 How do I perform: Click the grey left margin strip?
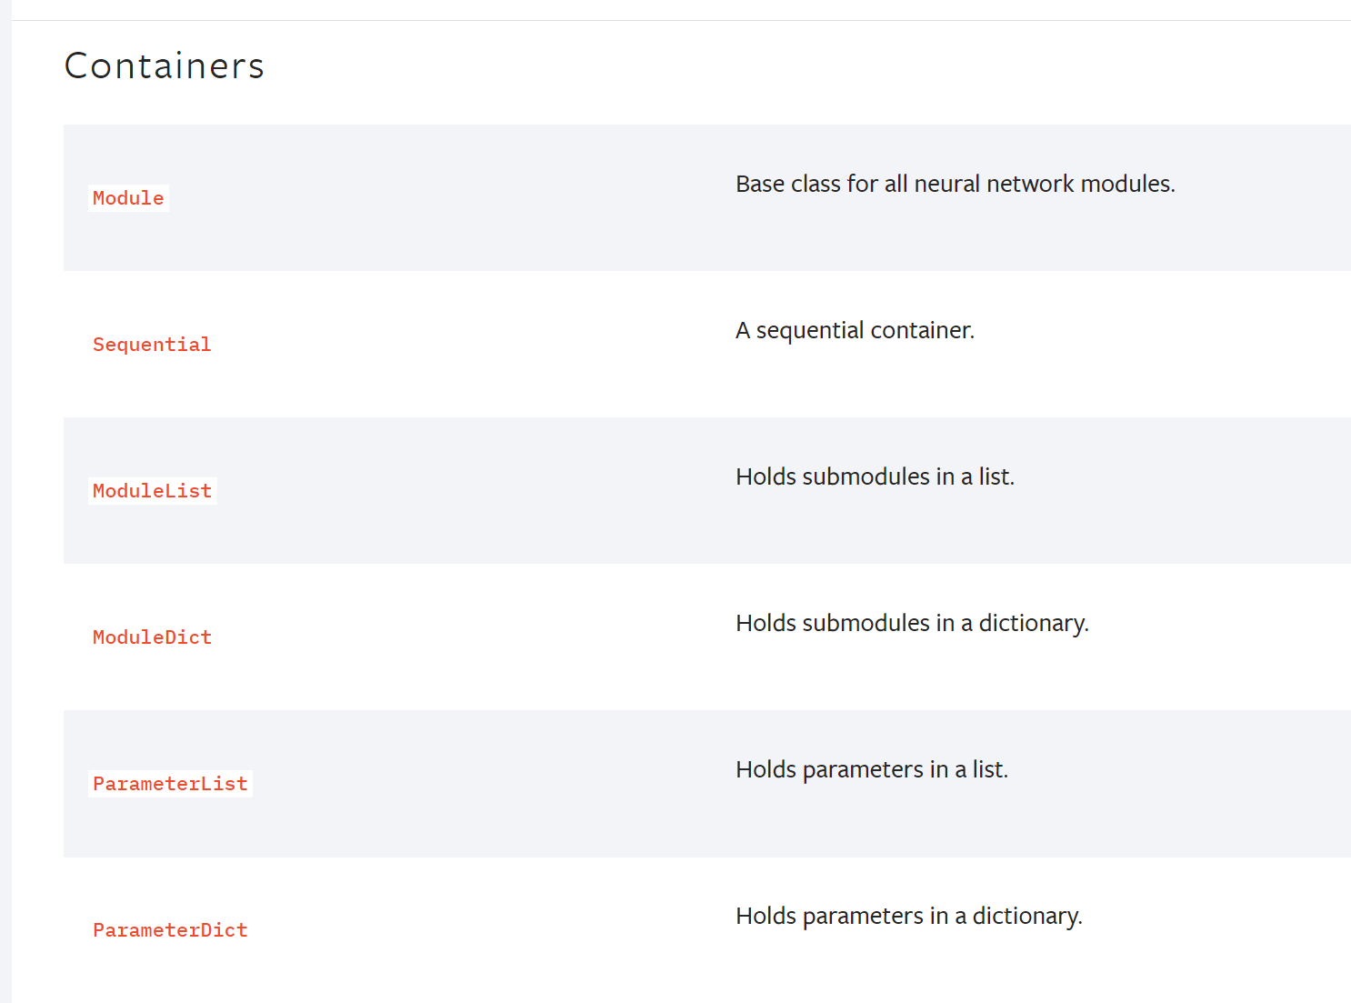pyautogui.click(x=5, y=501)
